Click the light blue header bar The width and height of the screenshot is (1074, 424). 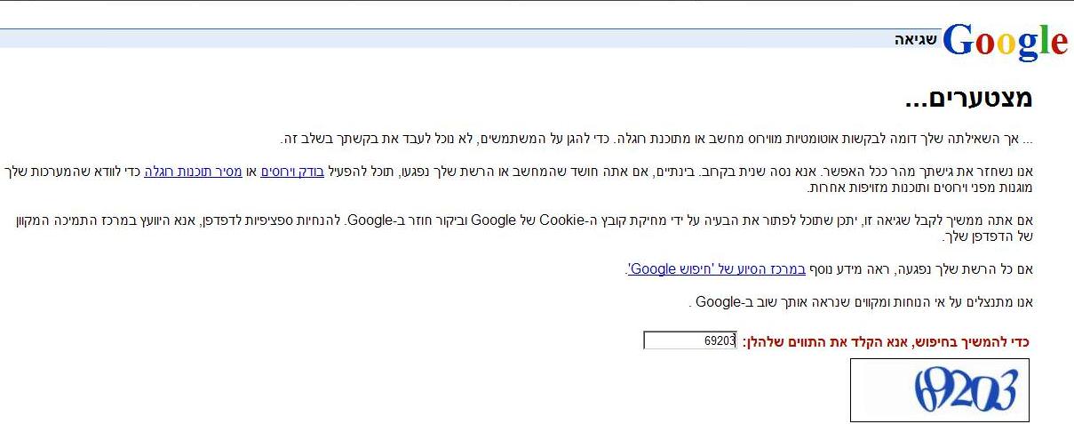[444, 37]
